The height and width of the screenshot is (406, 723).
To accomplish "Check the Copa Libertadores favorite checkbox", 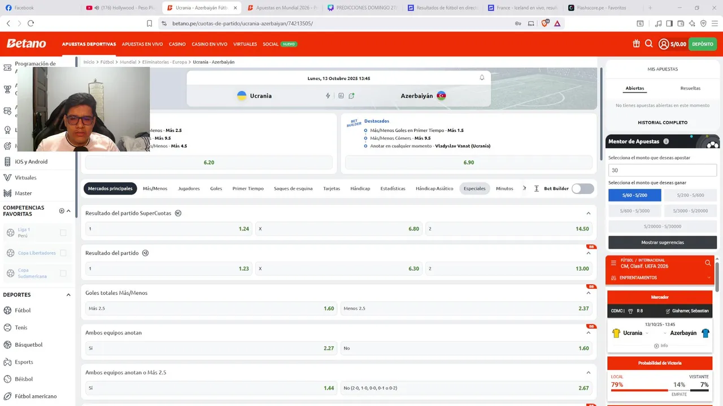I will pos(63,253).
